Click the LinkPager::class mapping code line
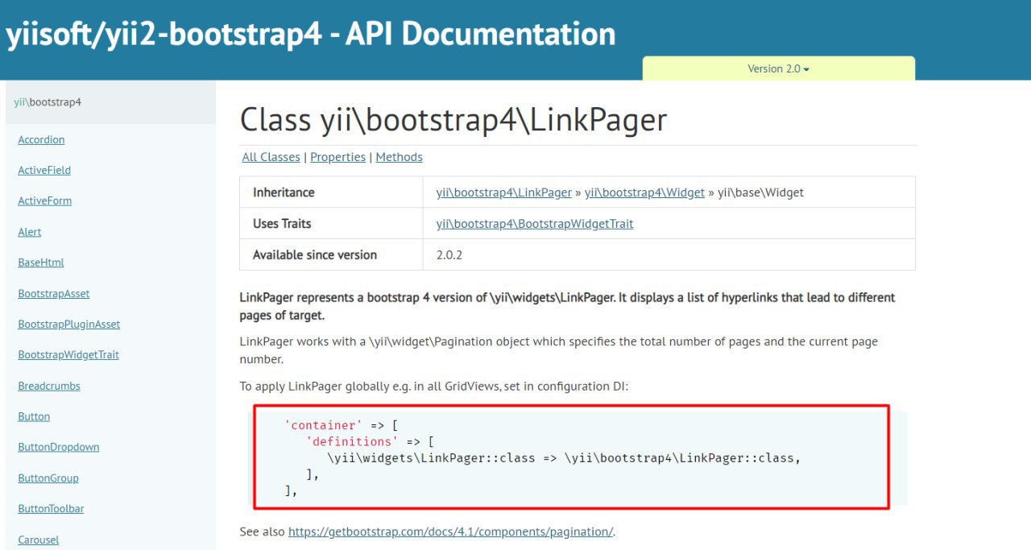The width and height of the screenshot is (1031, 550). [564, 458]
